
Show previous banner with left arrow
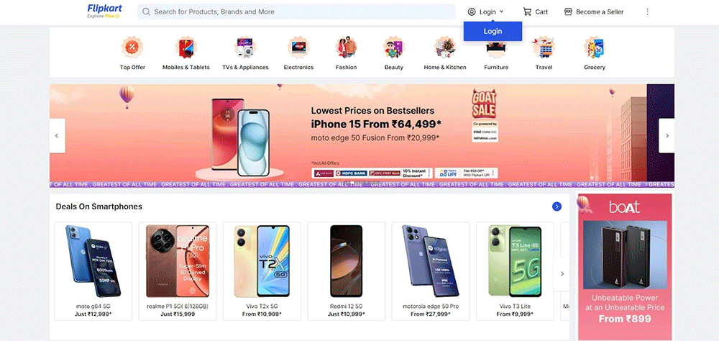pyautogui.click(x=58, y=136)
